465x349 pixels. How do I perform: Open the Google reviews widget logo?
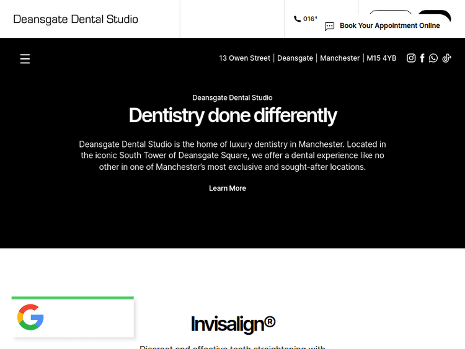30,317
